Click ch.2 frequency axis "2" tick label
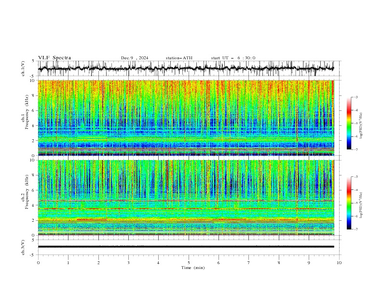The width and height of the screenshot is (382, 295). click(x=34, y=220)
